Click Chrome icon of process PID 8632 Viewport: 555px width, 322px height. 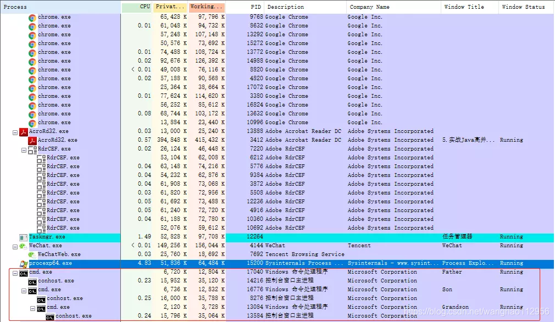click(x=32, y=26)
